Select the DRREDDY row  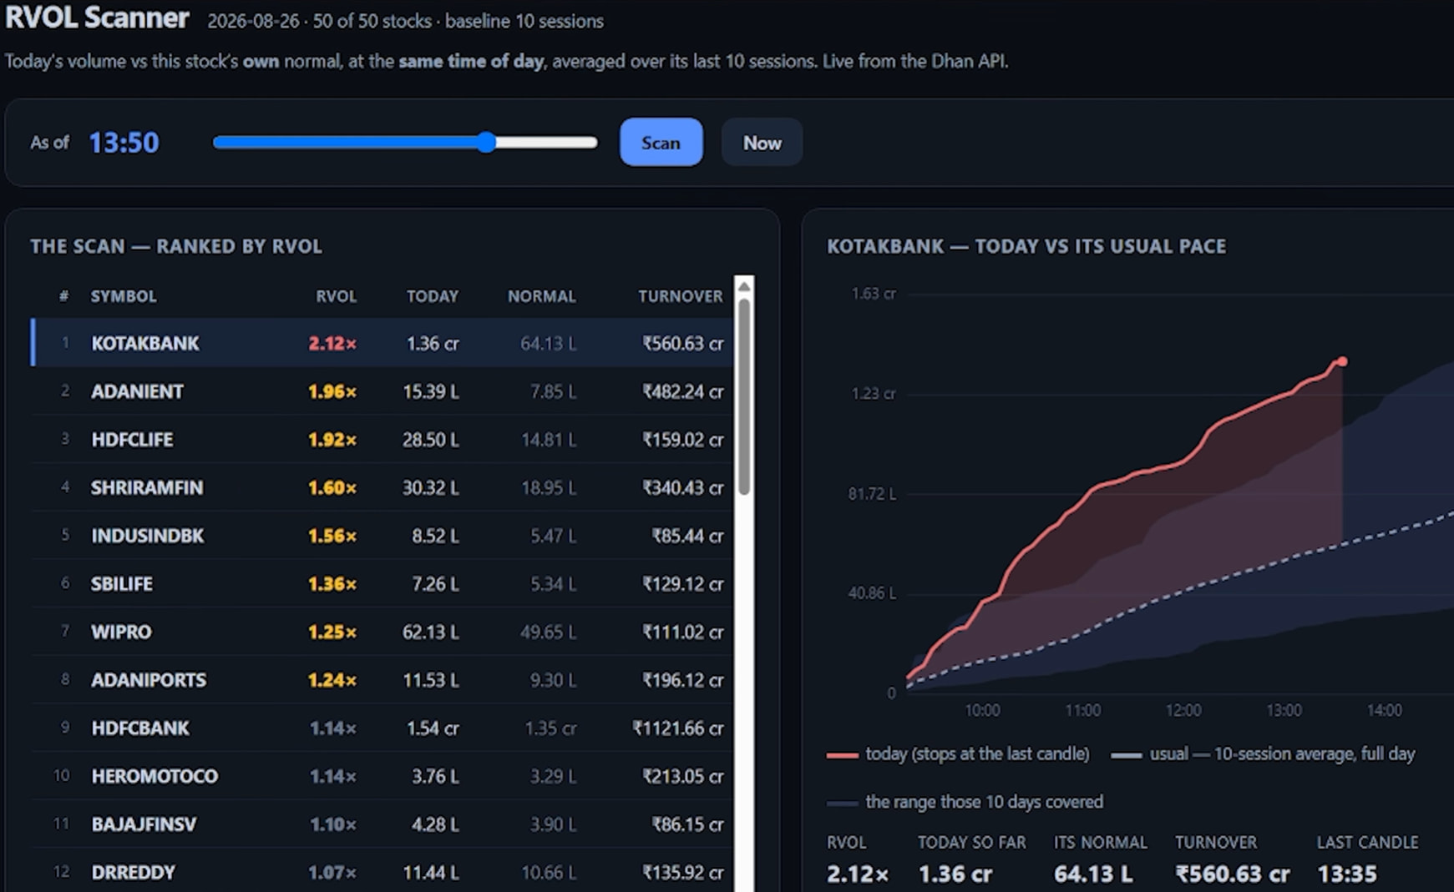(382, 872)
